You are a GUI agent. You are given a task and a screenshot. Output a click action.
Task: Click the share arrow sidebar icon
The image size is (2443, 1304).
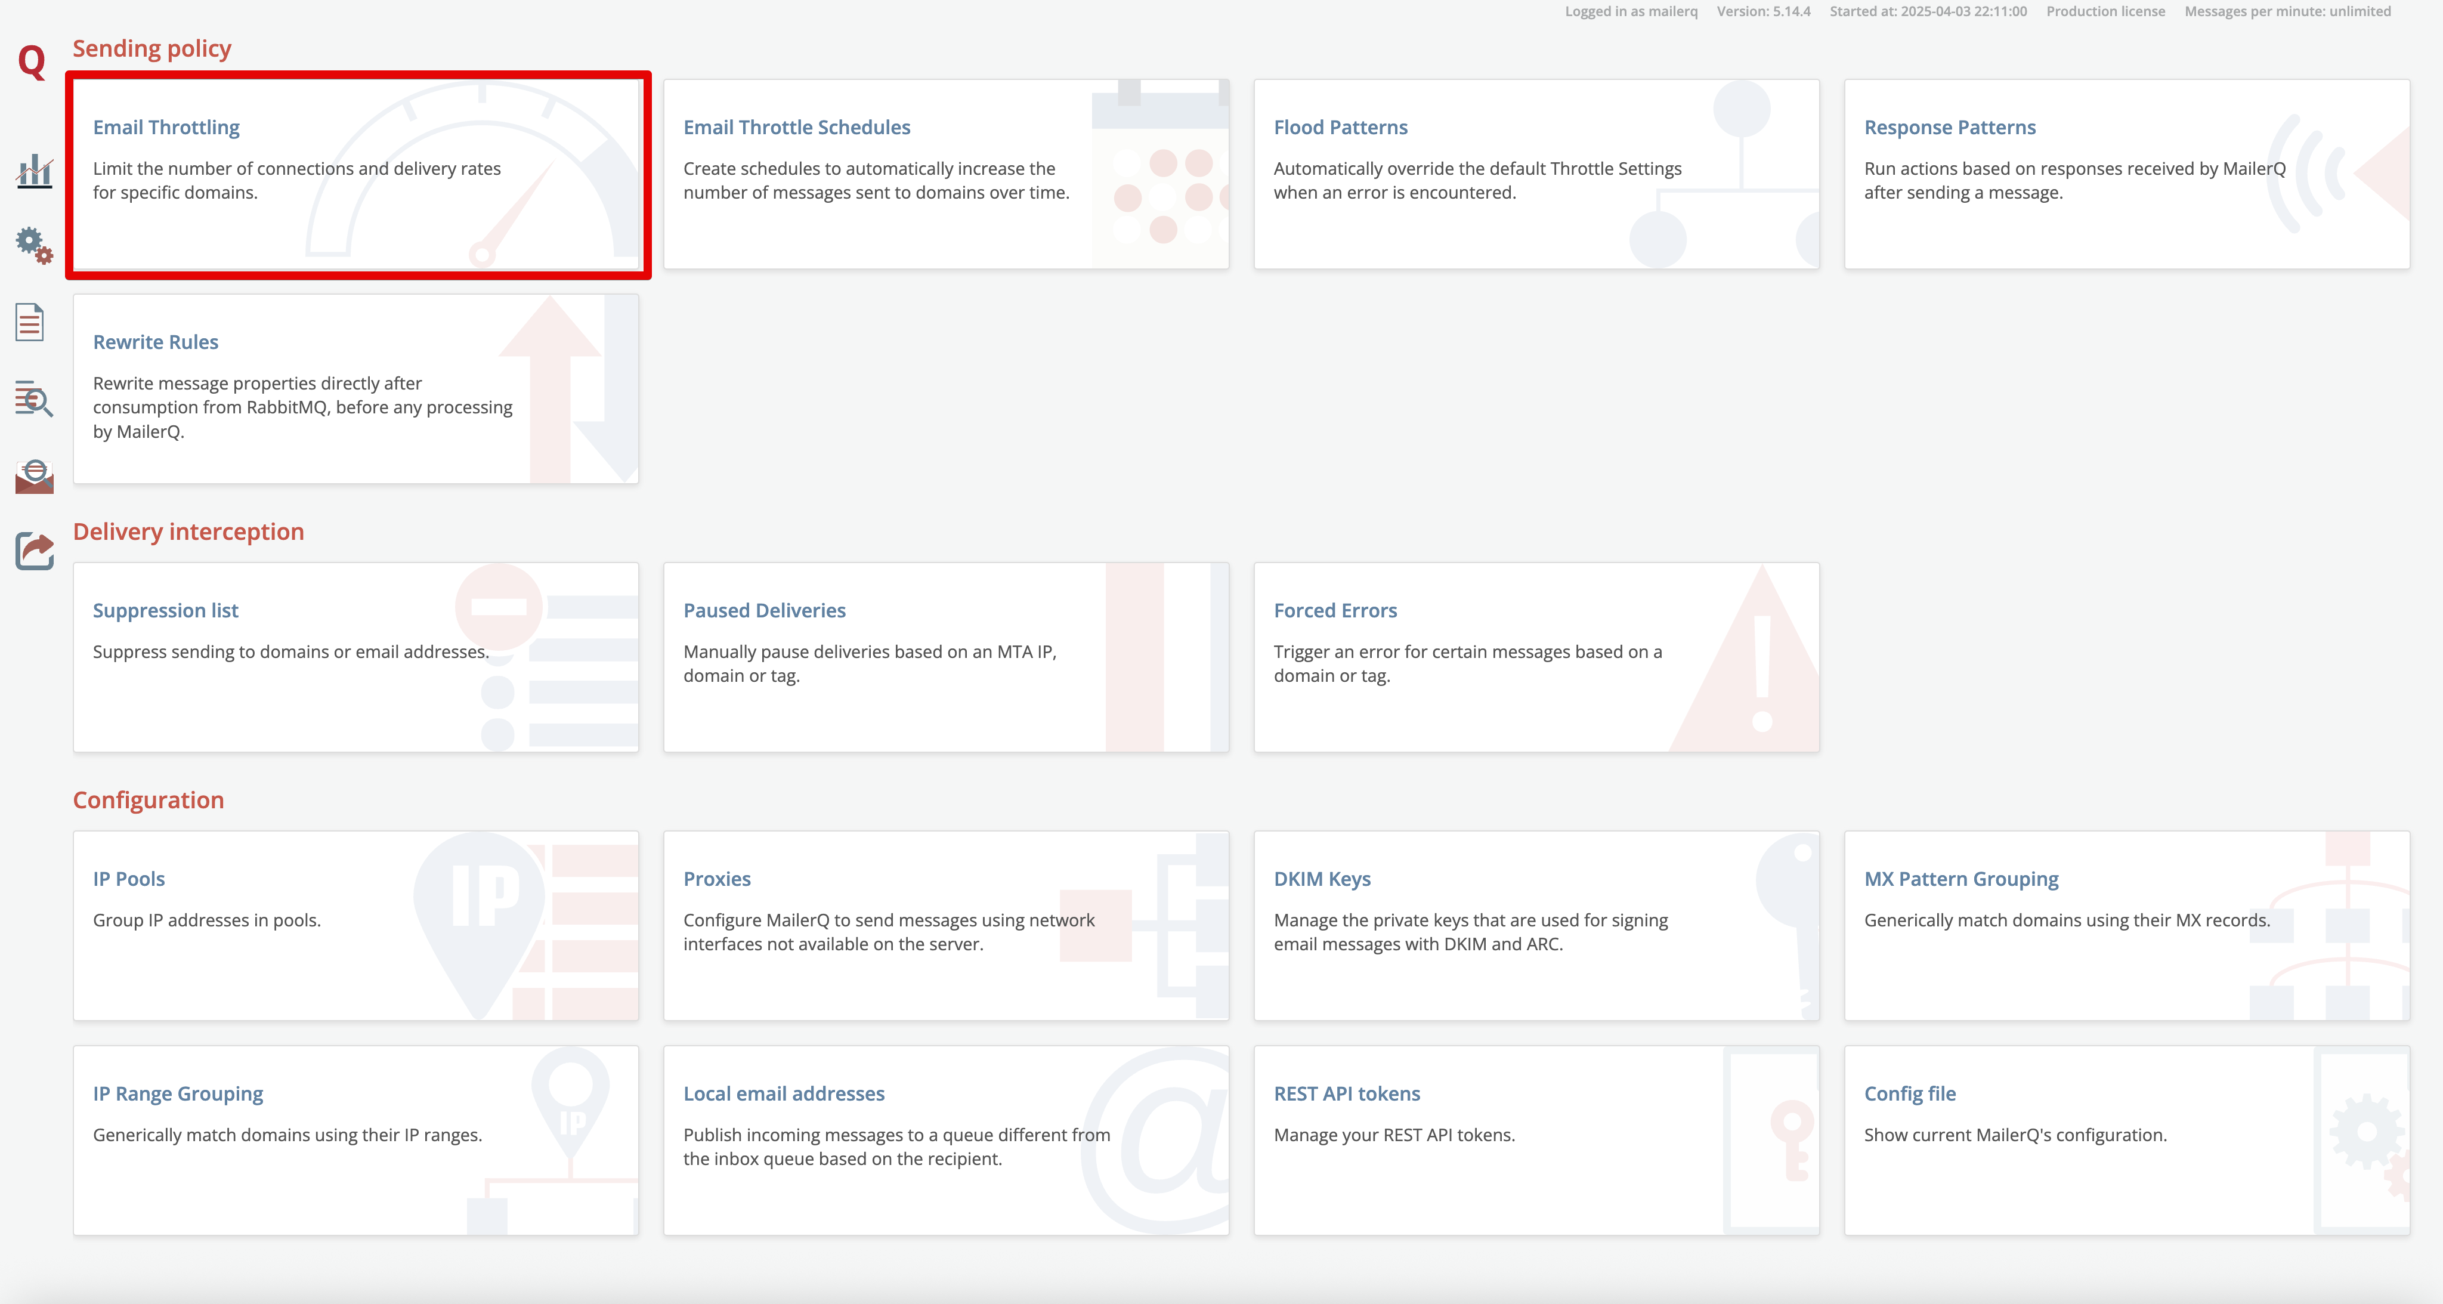click(x=34, y=550)
